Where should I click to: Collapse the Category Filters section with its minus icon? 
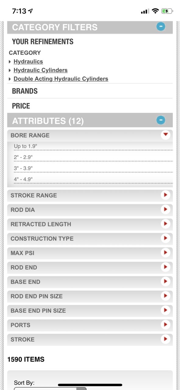[x=161, y=27]
